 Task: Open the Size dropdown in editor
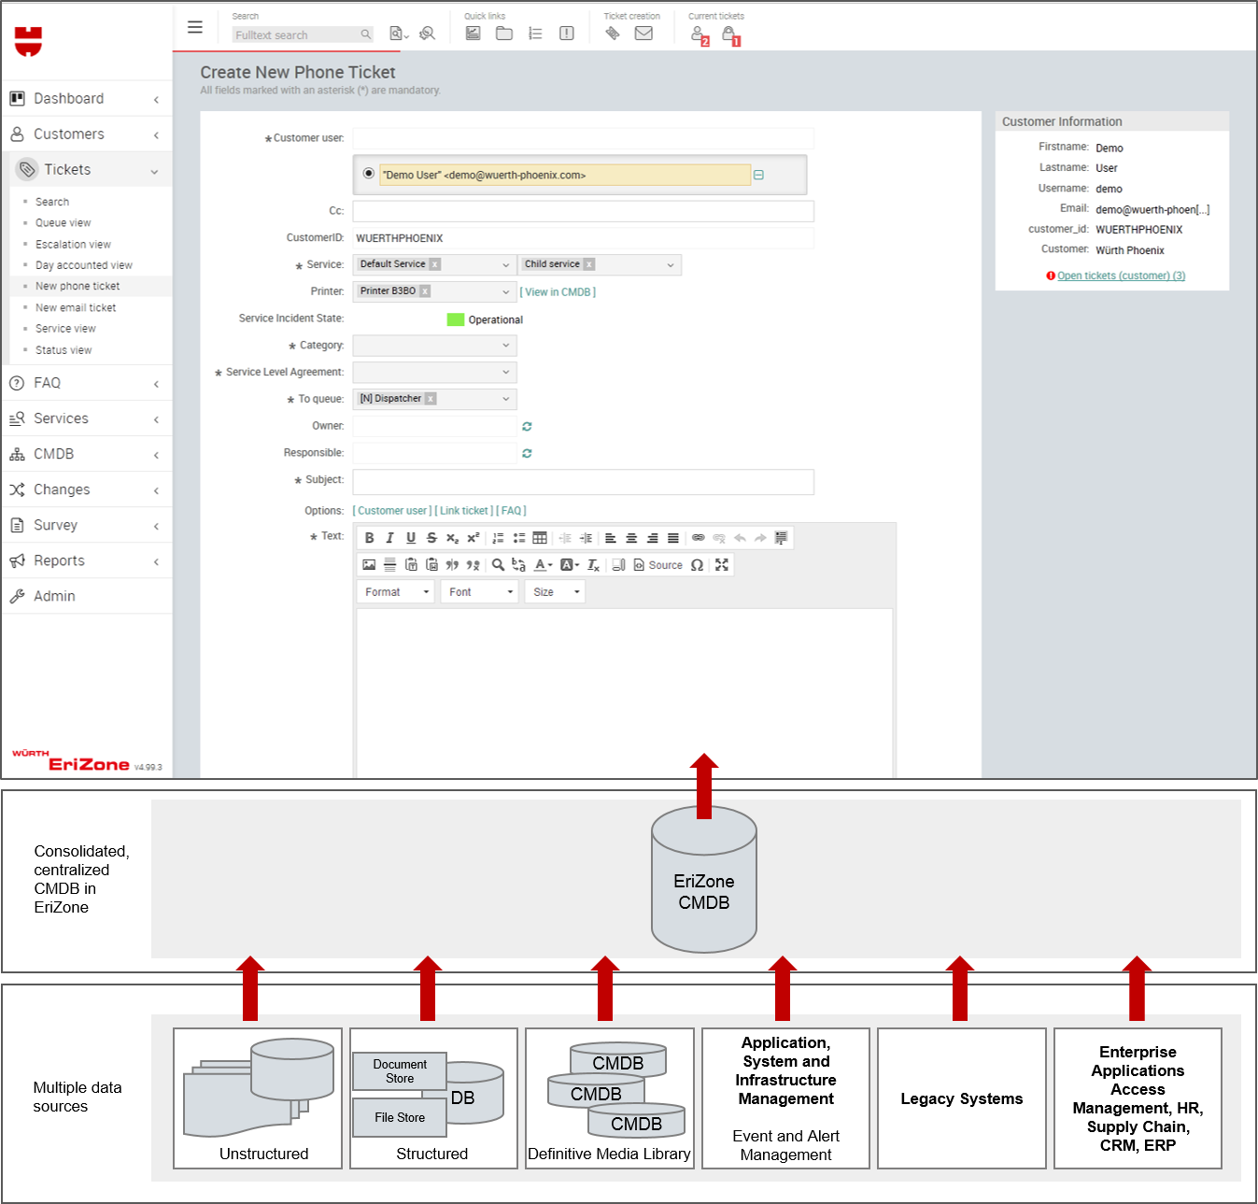click(x=555, y=592)
